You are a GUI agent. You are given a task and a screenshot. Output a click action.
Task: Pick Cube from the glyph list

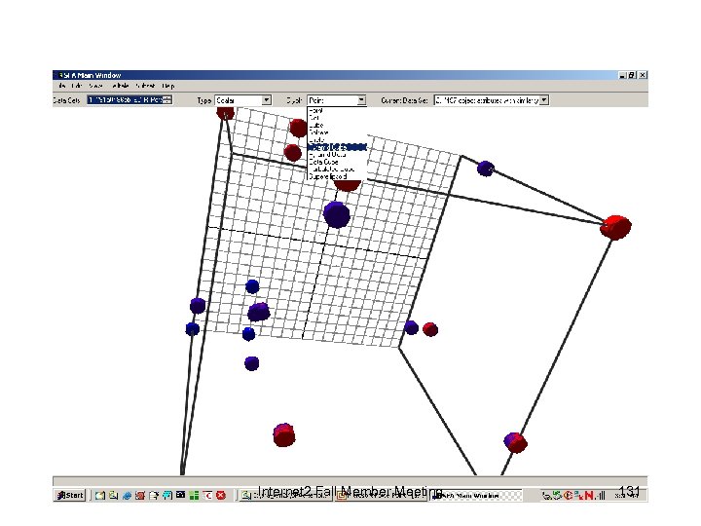point(316,125)
